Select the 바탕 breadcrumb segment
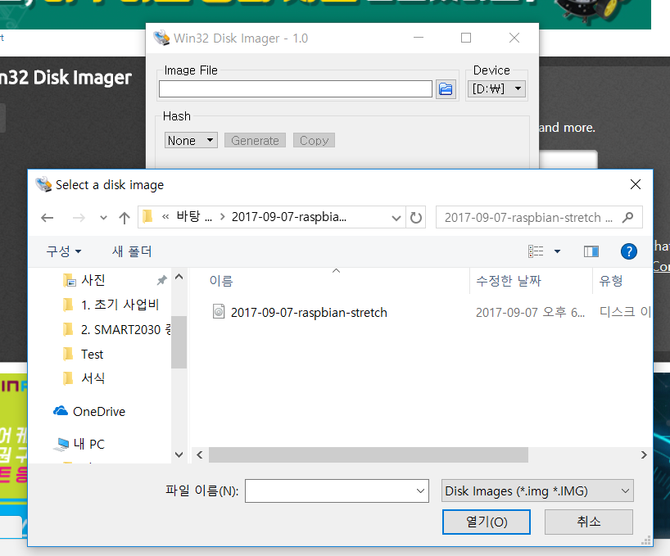 [194, 217]
